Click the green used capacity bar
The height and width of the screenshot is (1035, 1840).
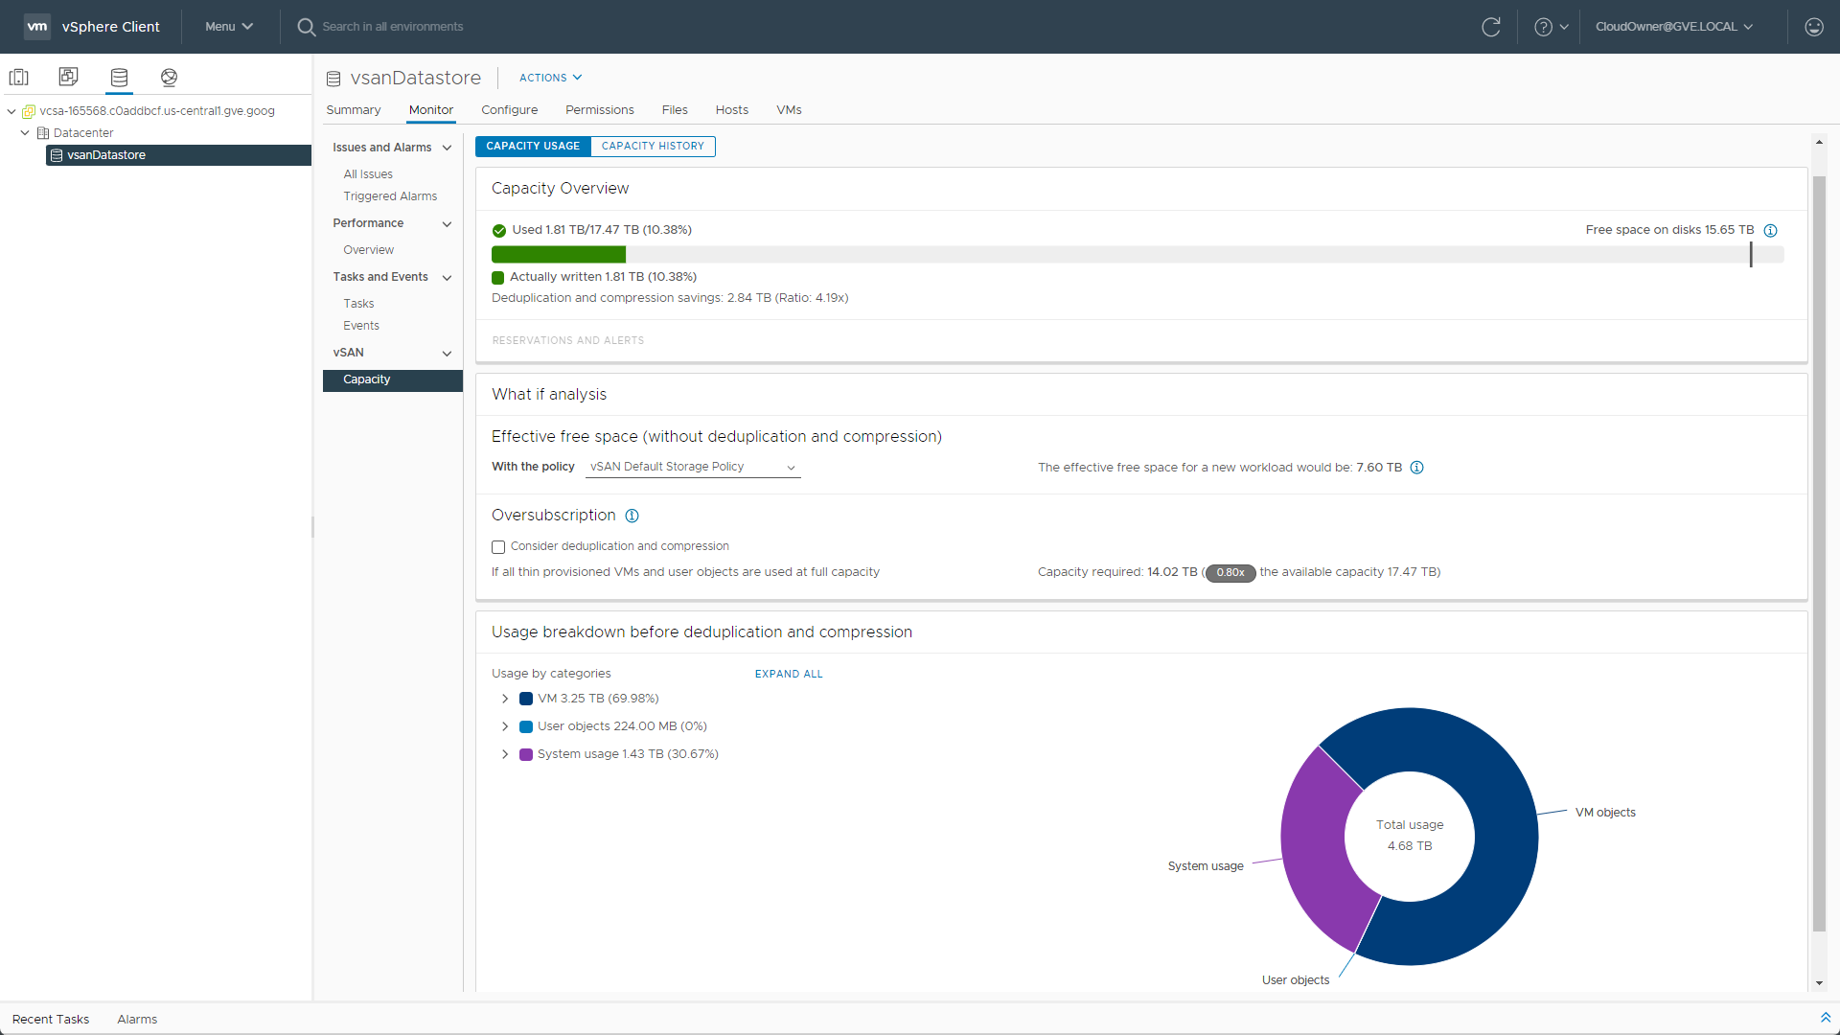coord(559,255)
